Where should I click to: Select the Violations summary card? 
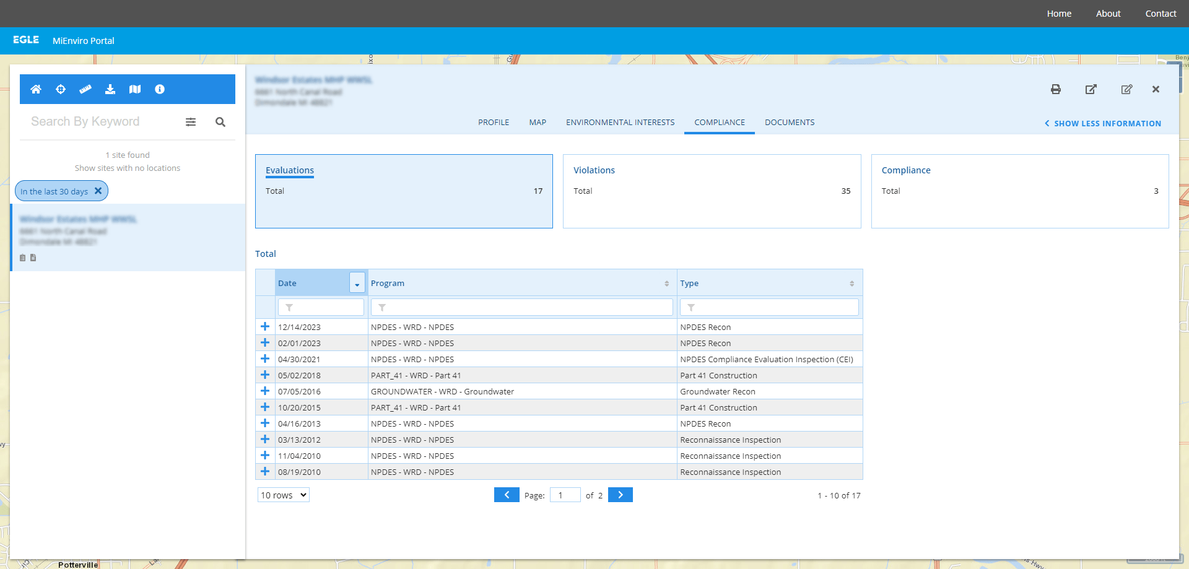(x=712, y=191)
